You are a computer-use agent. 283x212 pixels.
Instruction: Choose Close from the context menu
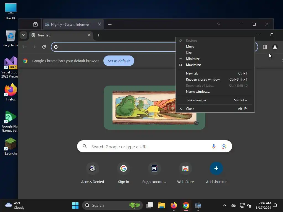click(x=215, y=109)
